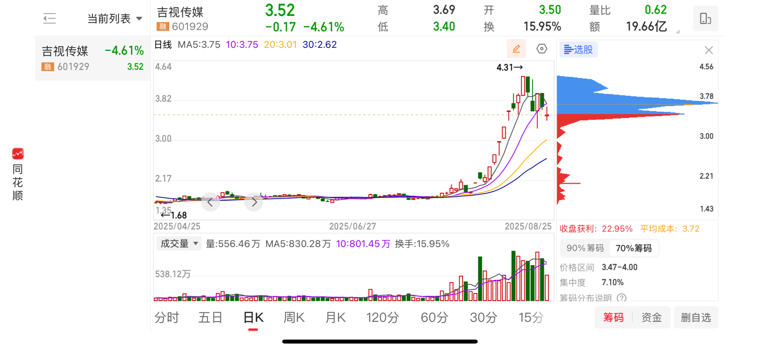Tap the blue 30:2.62 moving average label
Viewport: 760px width, 350px height.
click(320, 45)
